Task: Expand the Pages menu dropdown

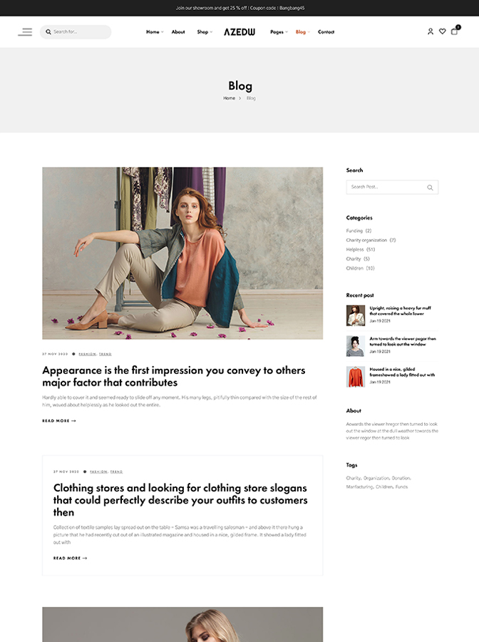Action: point(279,32)
